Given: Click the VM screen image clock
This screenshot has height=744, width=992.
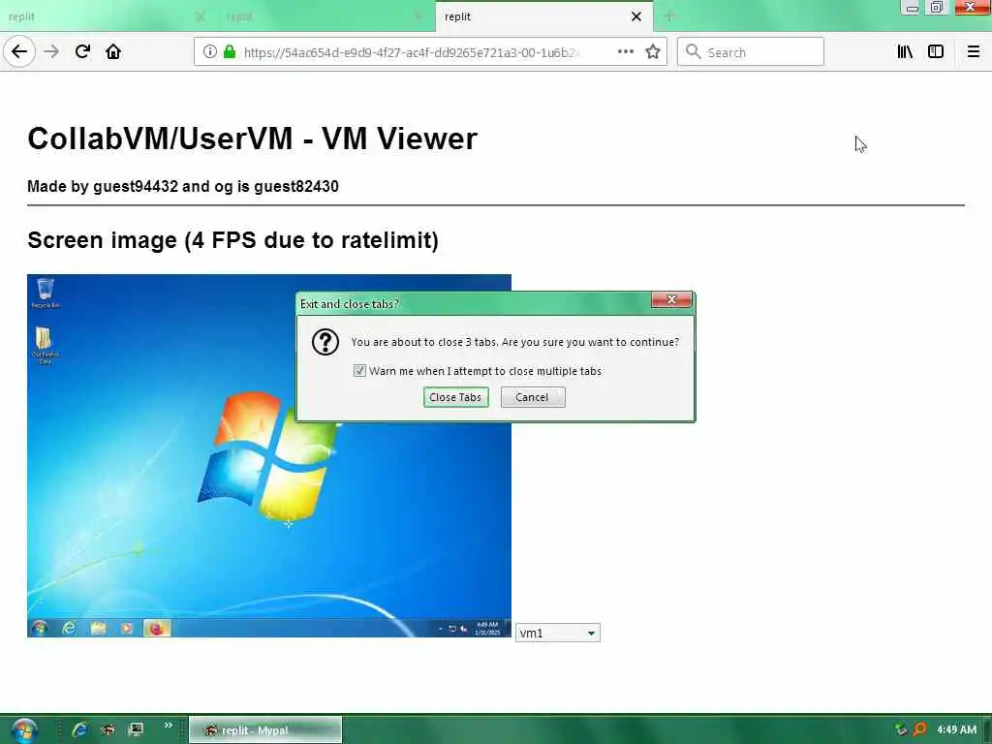Looking at the screenshot, I should [x=488, y=628].
